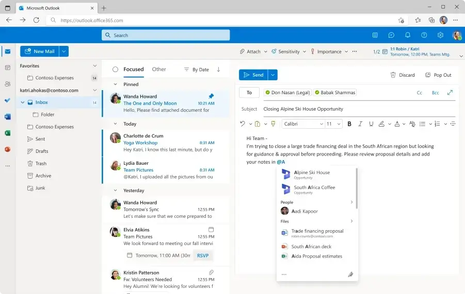Click the Bold formatting icon
Screen dimensions: 465x294
(349, 124)
